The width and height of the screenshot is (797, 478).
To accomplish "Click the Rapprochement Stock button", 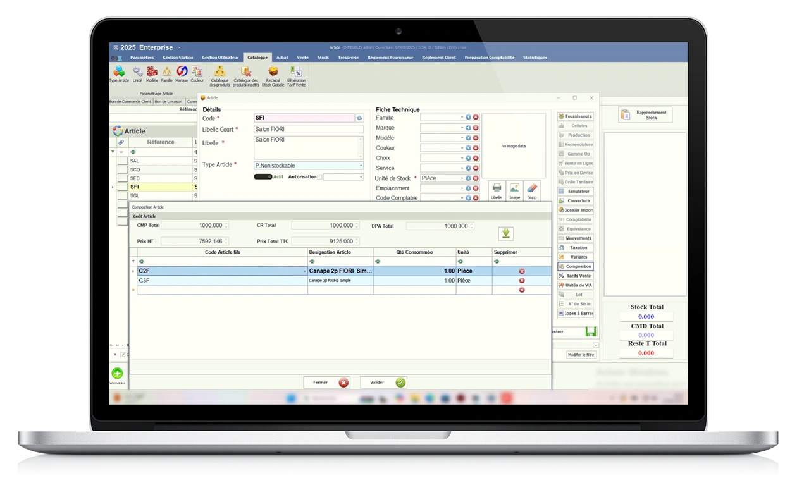I will 645,114.
